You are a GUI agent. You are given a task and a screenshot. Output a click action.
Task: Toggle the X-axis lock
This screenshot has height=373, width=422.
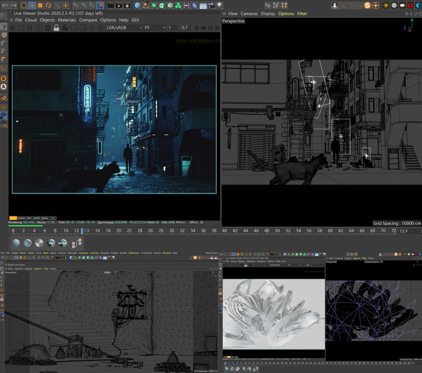click(76, 5)
